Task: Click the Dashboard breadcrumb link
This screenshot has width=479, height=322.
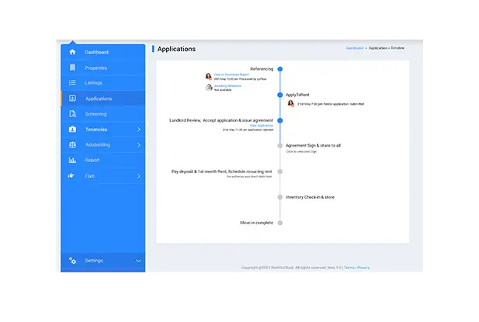Action: click(x=355, y=48)
